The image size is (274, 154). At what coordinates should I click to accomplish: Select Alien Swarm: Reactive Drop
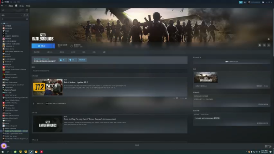coord(14,52)
